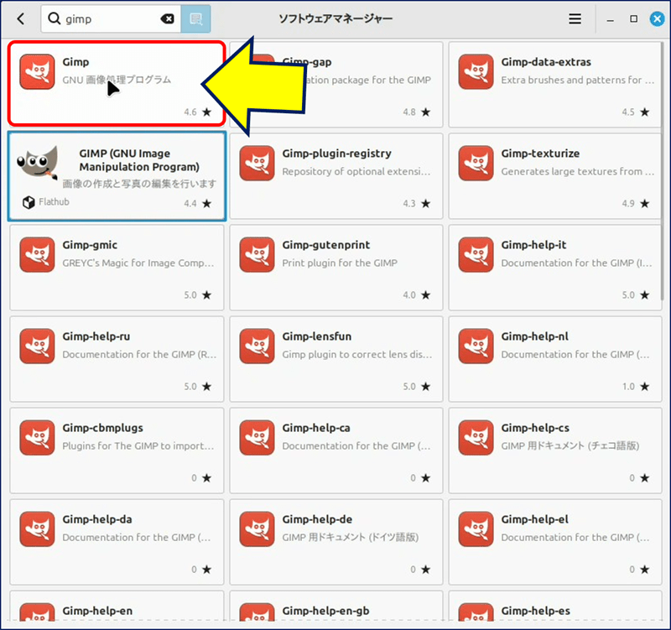Open the hamburger menu
This screenshot has width=671, height=630.
coord(575,18)
